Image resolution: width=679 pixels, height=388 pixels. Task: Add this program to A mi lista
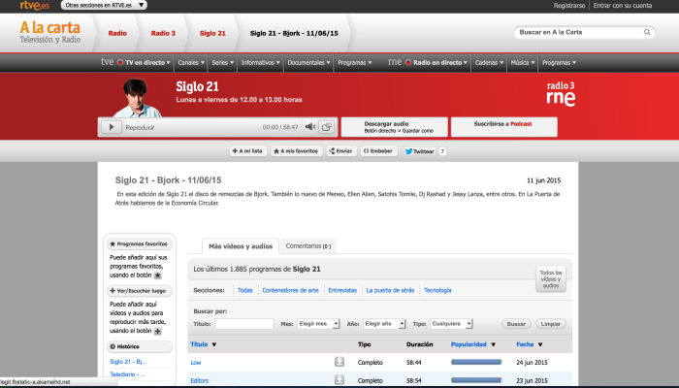coord(247,151)
